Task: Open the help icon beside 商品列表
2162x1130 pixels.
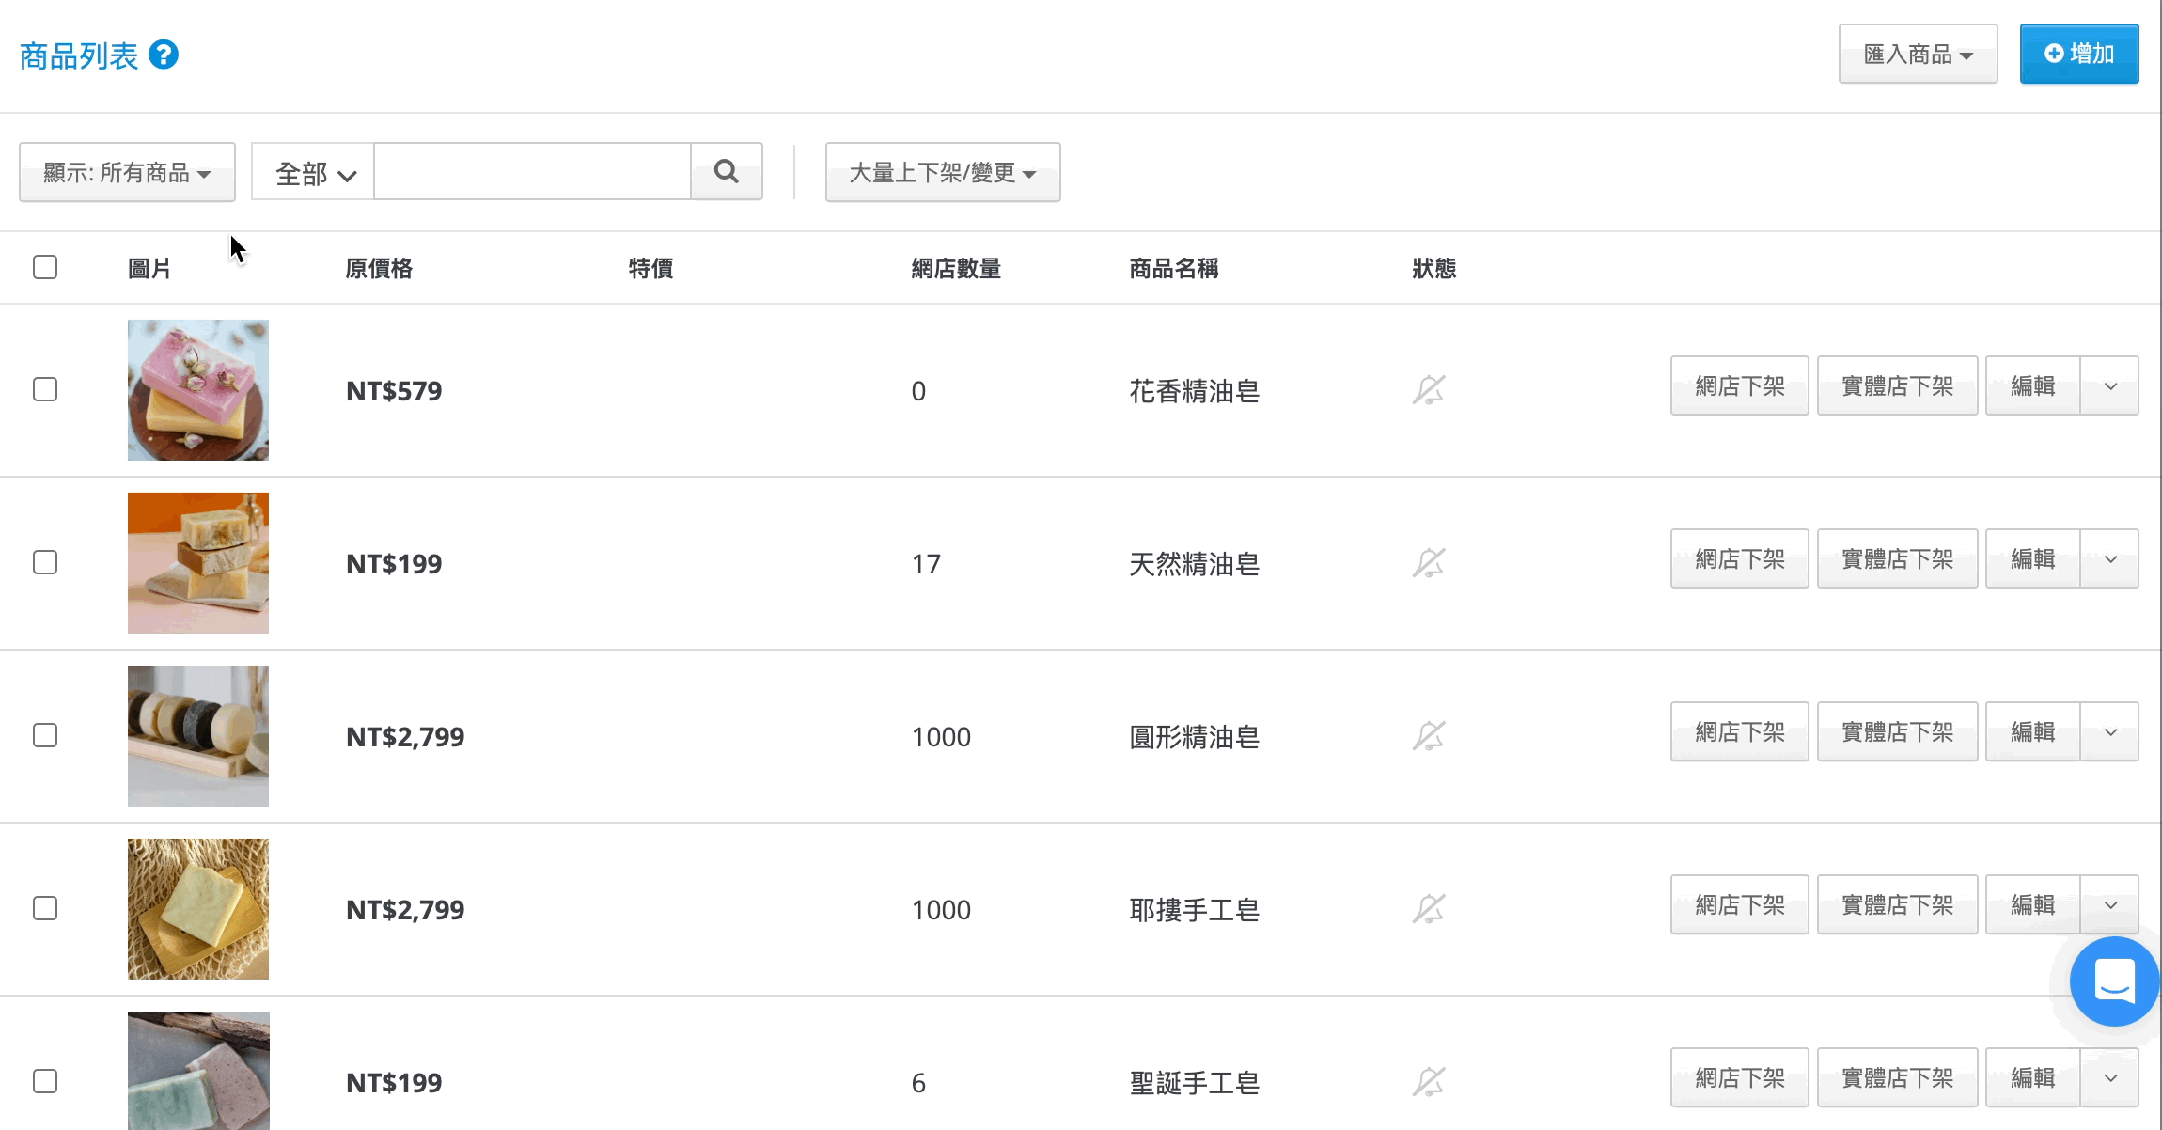Action: pos(164,55)
